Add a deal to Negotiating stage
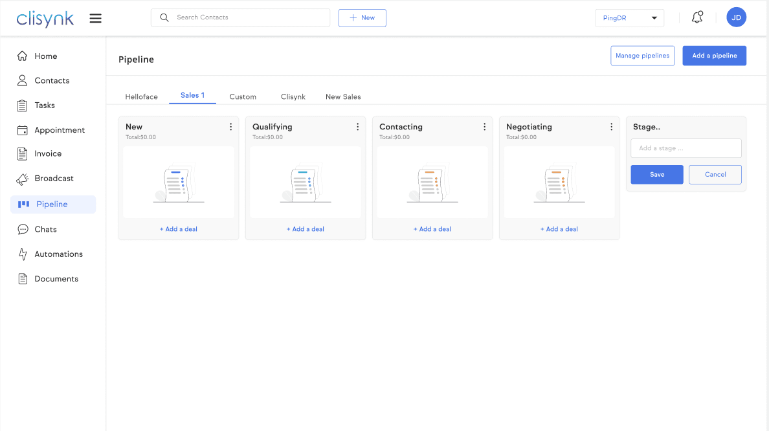The width and height of the screenshot is (769, 431). point(559,229)
